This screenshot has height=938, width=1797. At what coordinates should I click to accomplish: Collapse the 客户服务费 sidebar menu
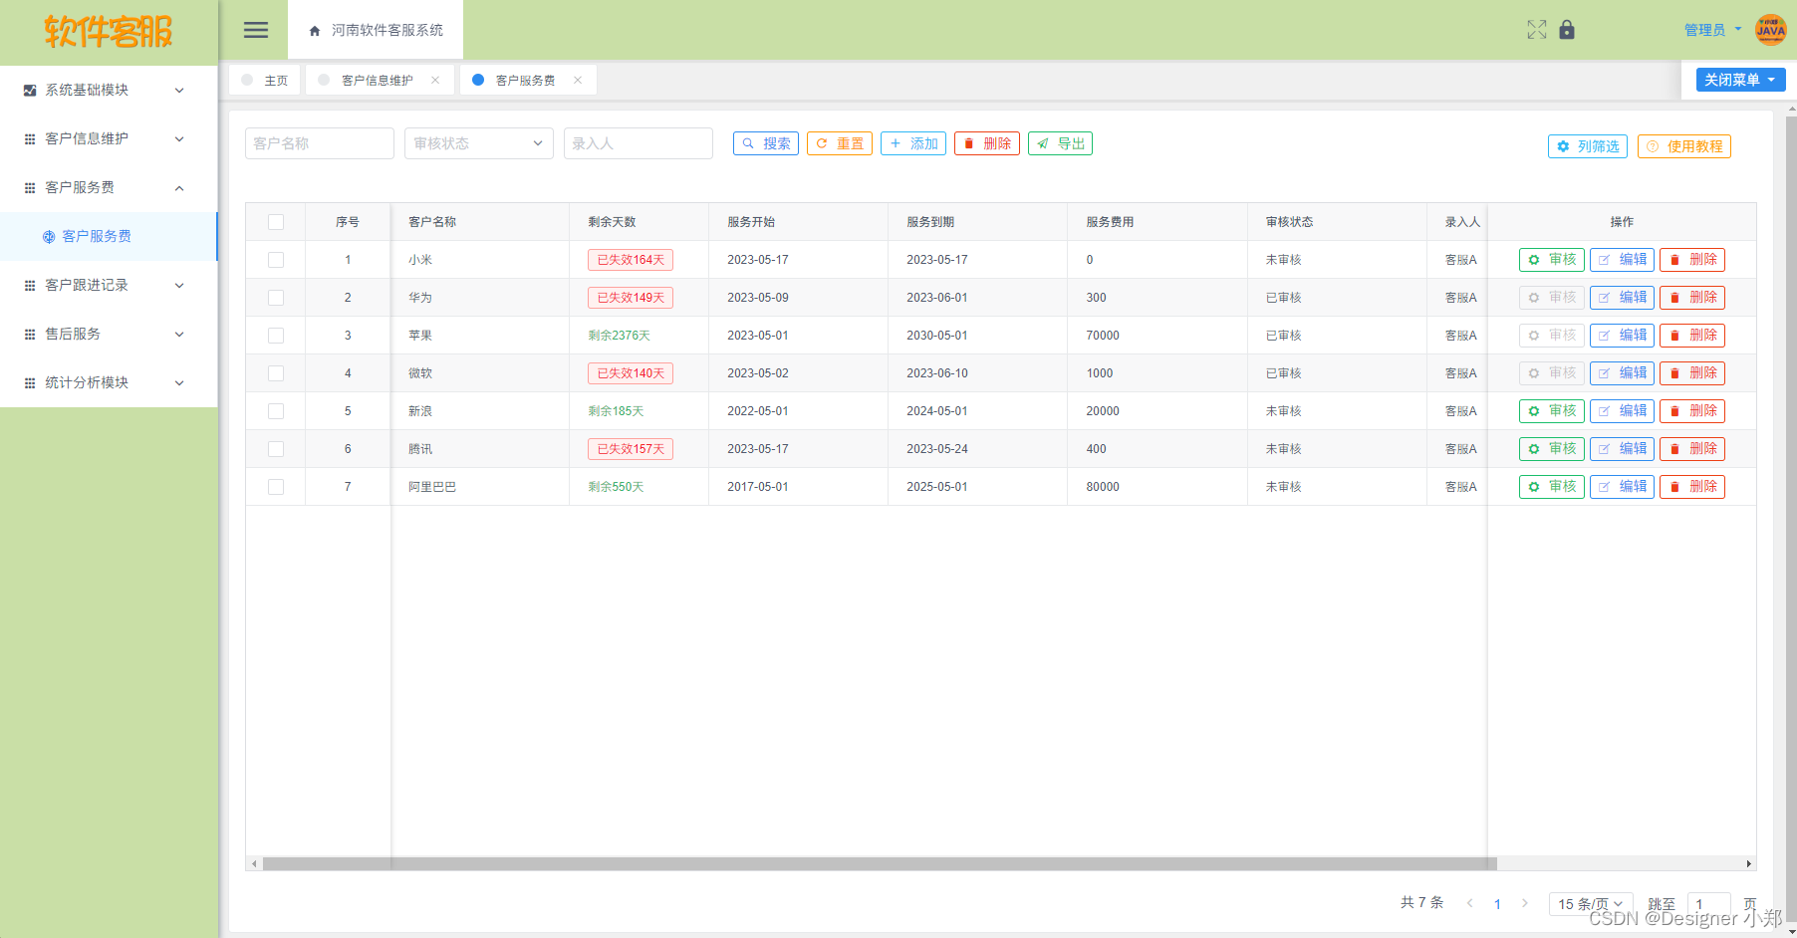point(109,187)
